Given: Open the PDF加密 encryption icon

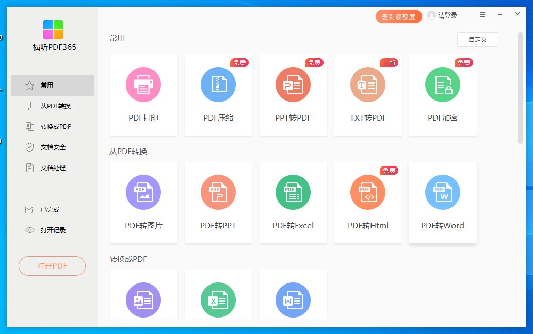Looking at the screenshot, I should click(x=443, y=85).
